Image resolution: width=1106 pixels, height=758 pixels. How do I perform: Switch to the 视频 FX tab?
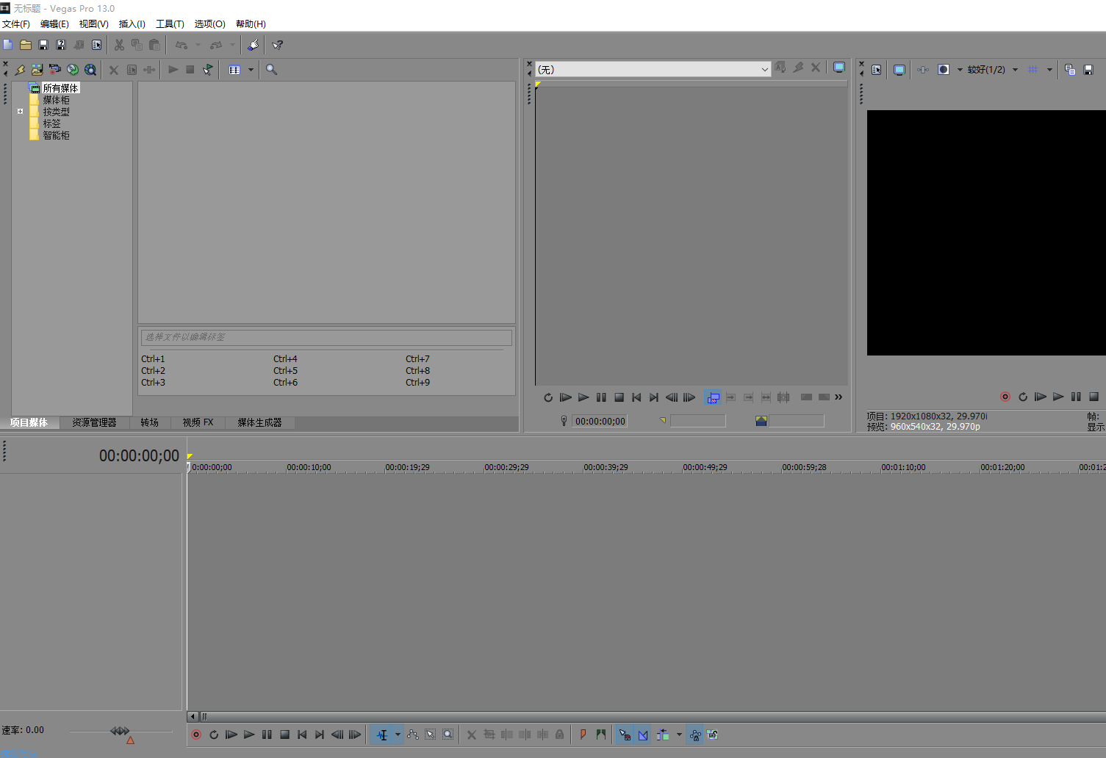coord(198,422)
